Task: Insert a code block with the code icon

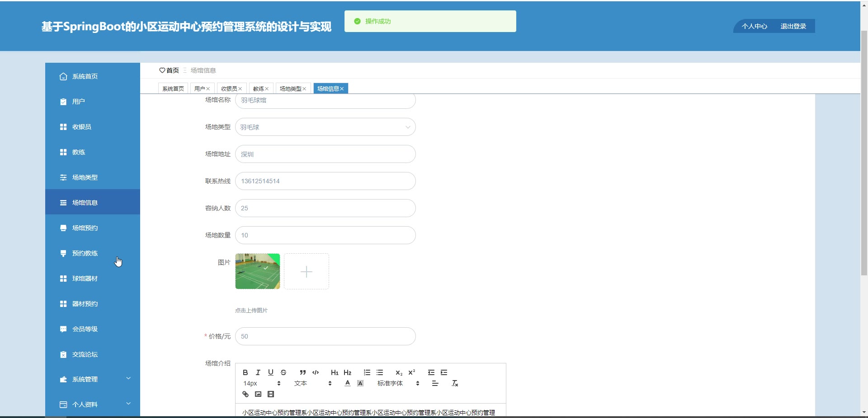Action: point(316,372)
